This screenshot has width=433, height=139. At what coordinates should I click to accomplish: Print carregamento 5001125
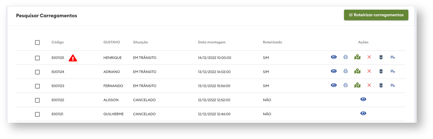[345, 57]
